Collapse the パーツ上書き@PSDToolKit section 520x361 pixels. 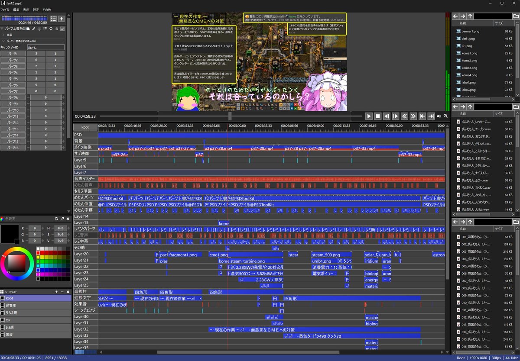coord(3,41)
